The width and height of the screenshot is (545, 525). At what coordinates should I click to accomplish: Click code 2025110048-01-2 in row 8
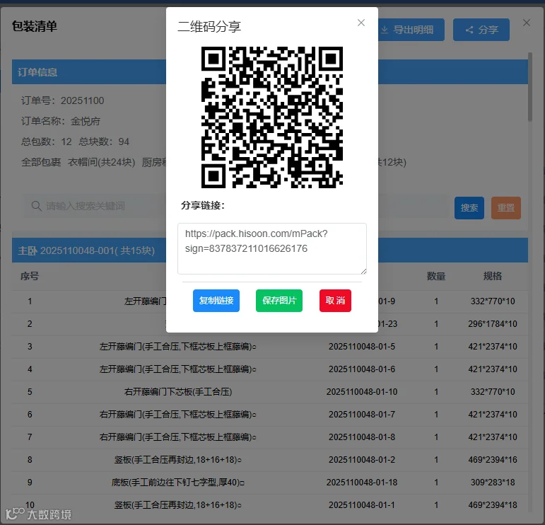coord(362,460)
